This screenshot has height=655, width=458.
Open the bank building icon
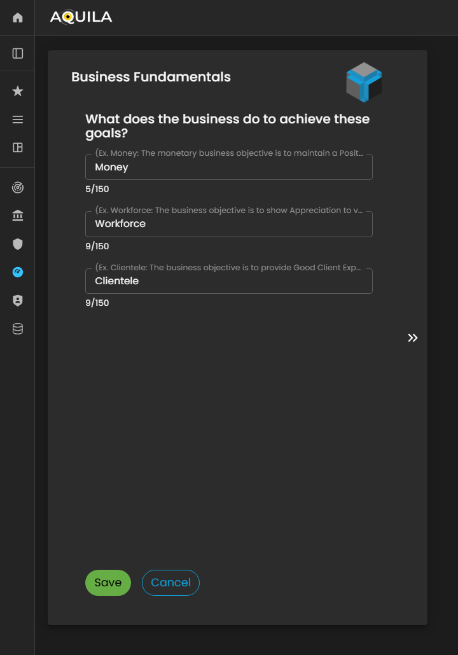[x=18, y=216]
